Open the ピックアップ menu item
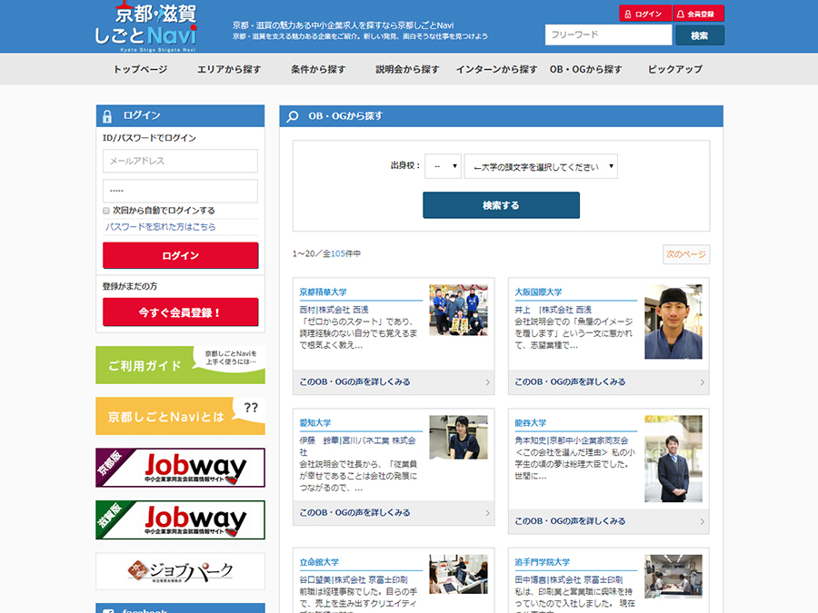The image size is (818, 613). point(675,69)
